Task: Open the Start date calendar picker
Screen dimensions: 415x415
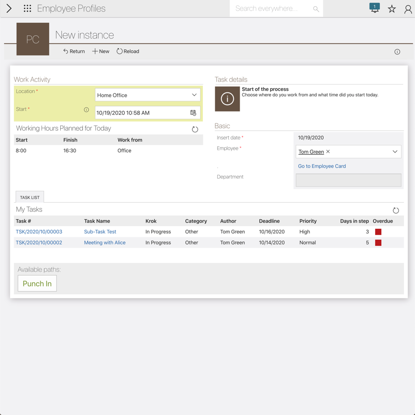Action: tap(193, 113)
